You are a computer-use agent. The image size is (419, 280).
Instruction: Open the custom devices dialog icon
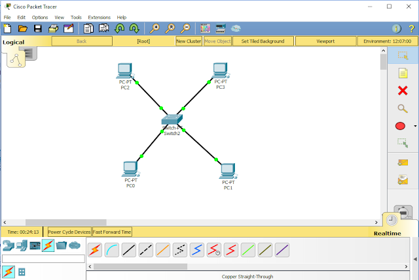pyautogui.click(x=221, y=29)
